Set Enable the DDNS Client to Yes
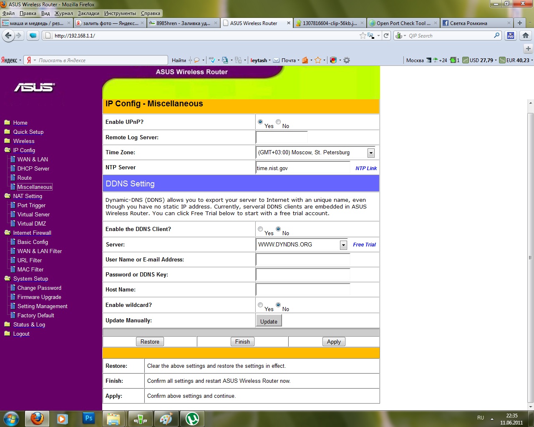The width and height of the screenshot is (534, 427). tap(260, 229)
